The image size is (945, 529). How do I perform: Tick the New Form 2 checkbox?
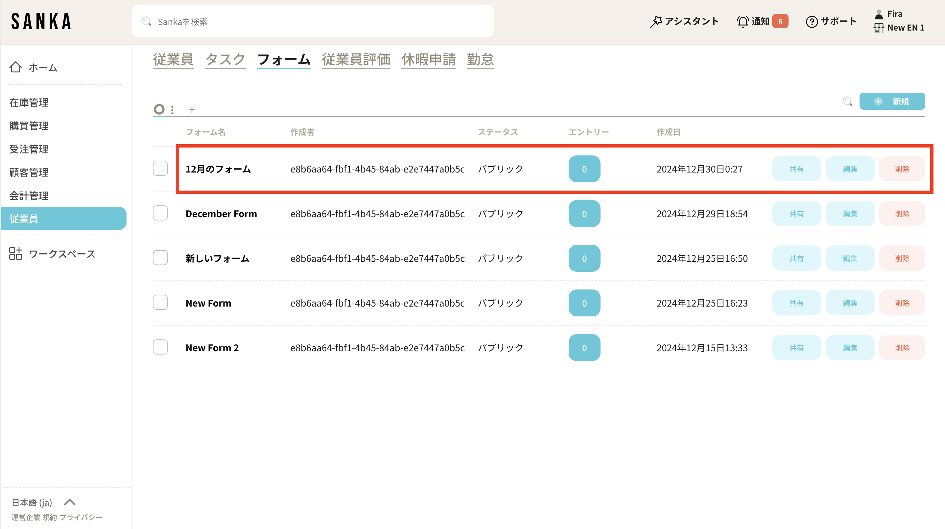click(x=160, y=347)
